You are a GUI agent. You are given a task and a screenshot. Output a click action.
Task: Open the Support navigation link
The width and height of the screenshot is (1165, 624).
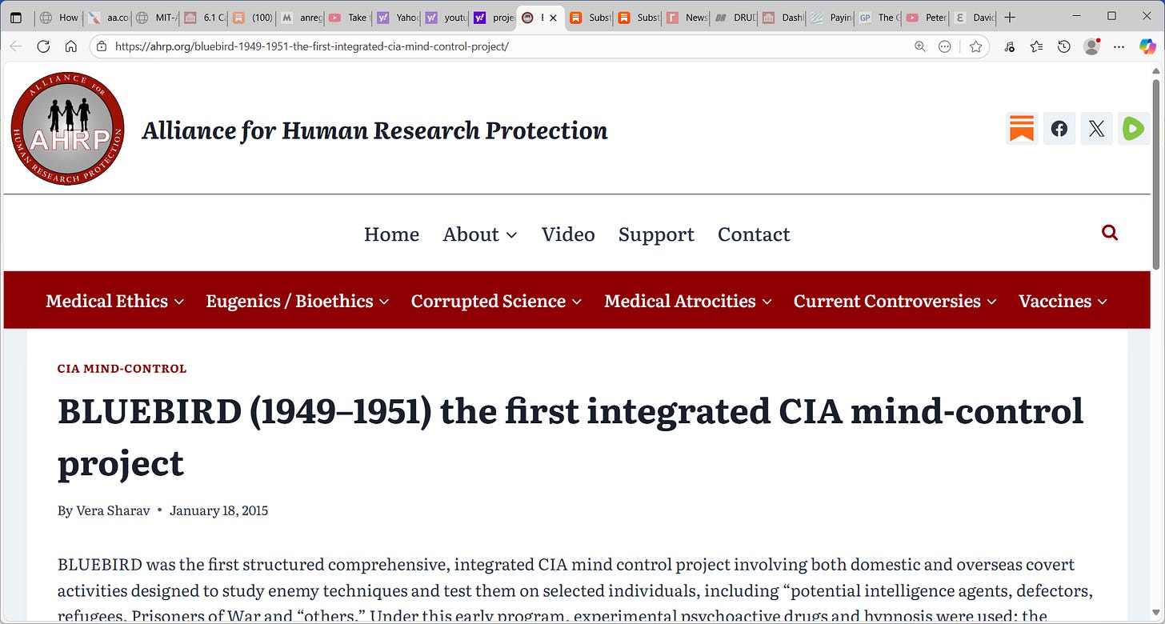pos(656,234)
